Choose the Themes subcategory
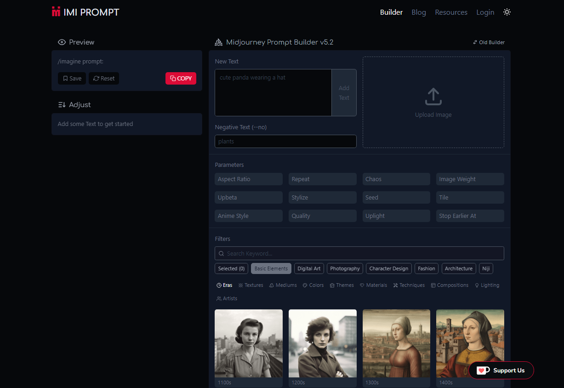Screen dimensions: 564x388 (342, 285)
